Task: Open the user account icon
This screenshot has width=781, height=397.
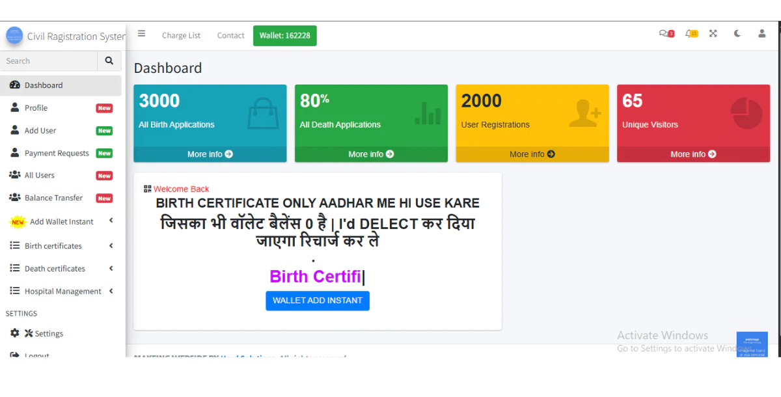Action: pos(761,34)
